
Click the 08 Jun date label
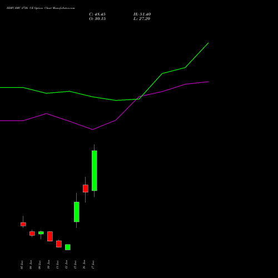[x=31, y=265]
